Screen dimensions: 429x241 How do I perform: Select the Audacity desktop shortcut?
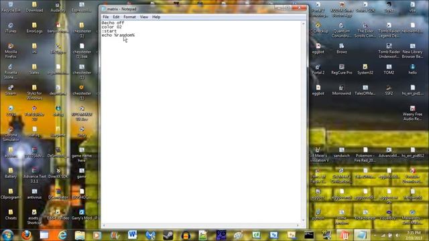click(58, 7)
